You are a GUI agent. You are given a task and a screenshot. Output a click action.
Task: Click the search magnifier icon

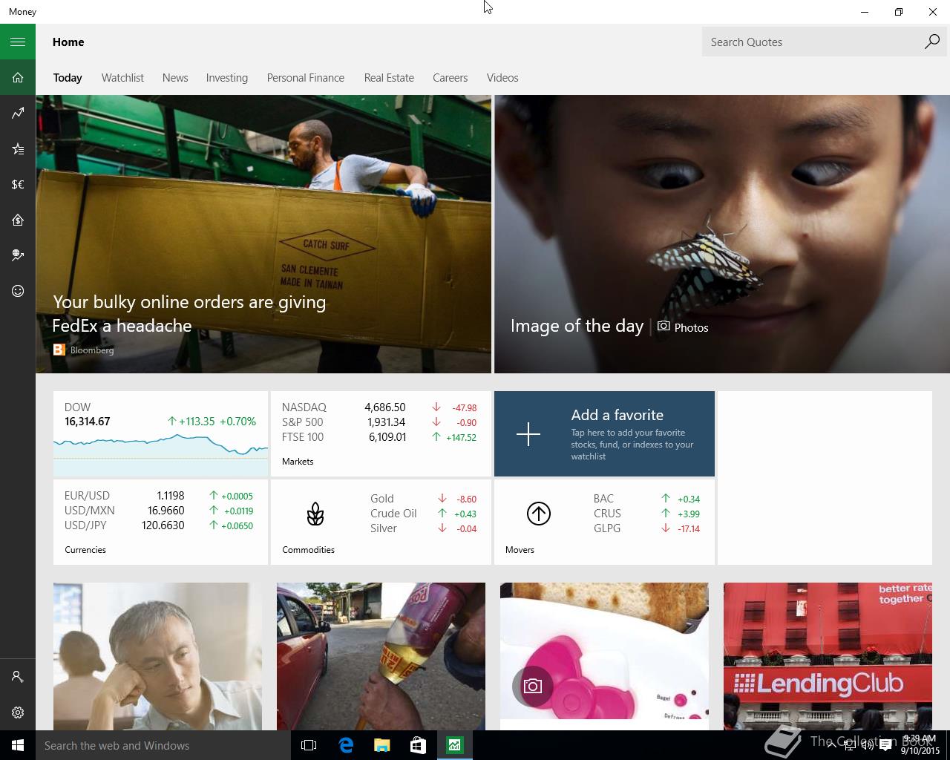(x=932, y=42)
